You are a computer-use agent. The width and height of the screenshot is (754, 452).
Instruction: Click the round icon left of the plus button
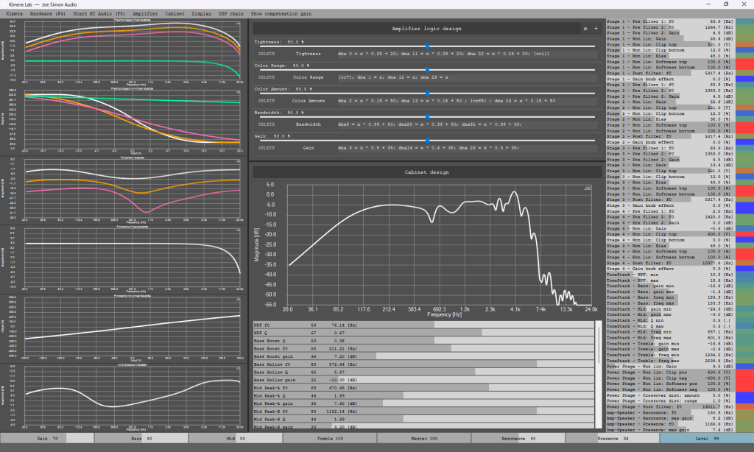coord(585,29)
